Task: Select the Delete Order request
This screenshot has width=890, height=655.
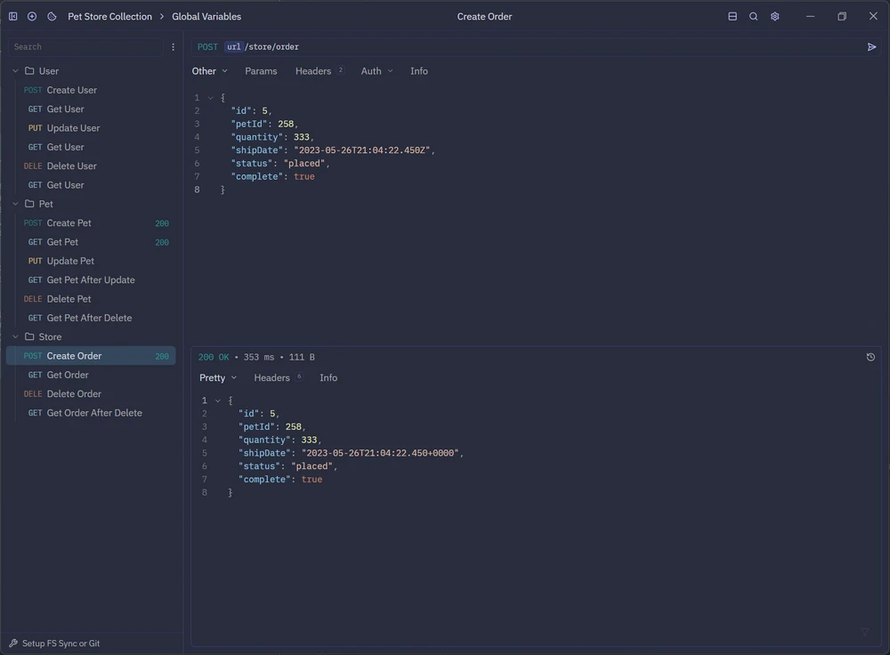Action: (91, 393)
